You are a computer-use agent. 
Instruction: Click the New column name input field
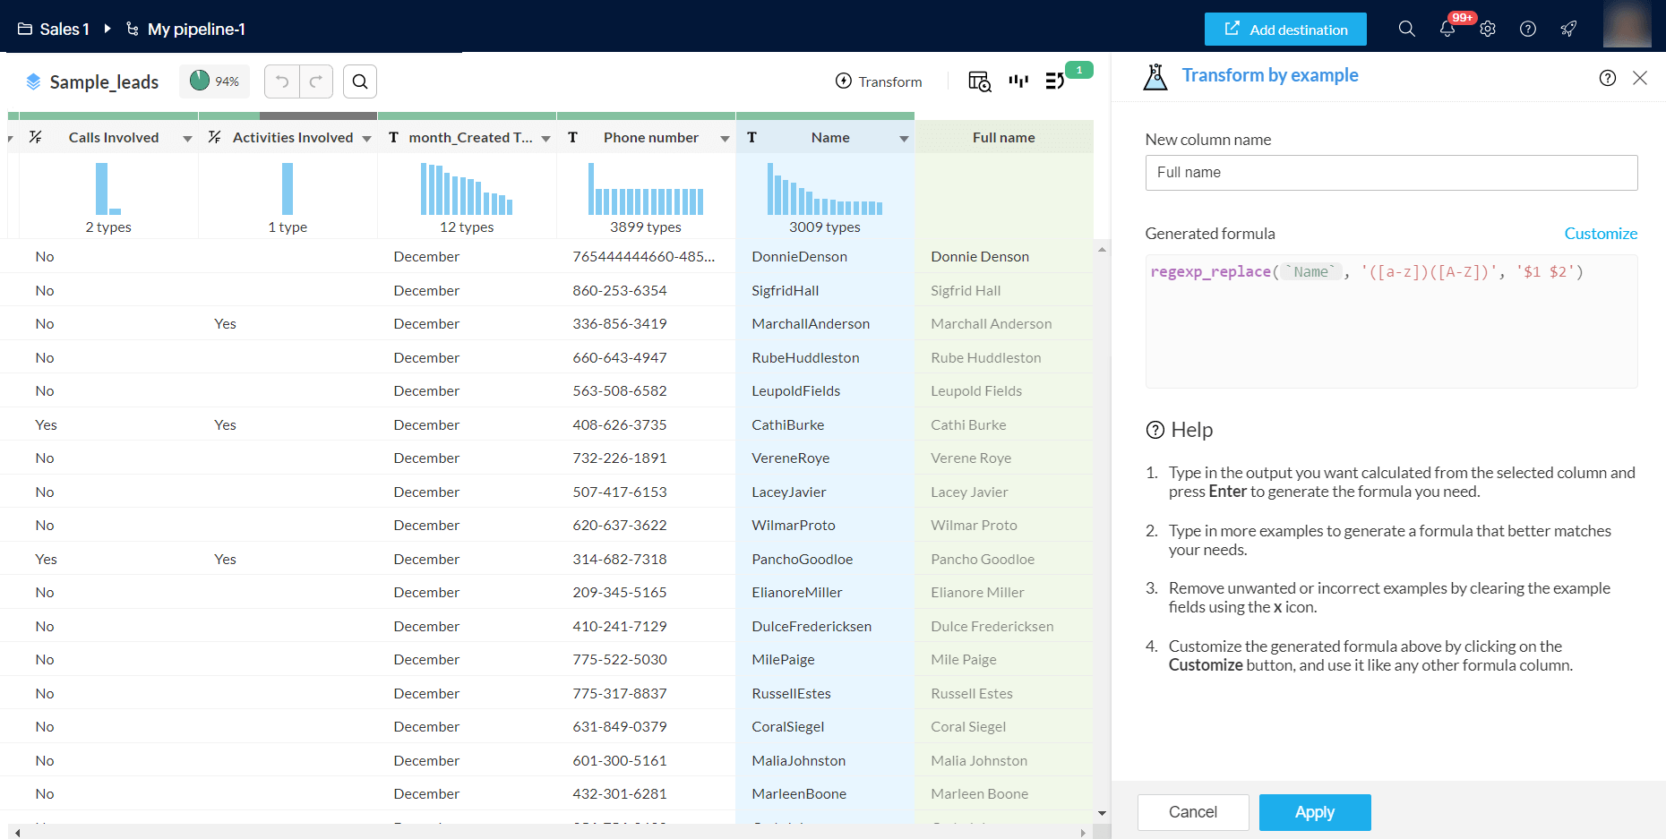click(1391, 173)
